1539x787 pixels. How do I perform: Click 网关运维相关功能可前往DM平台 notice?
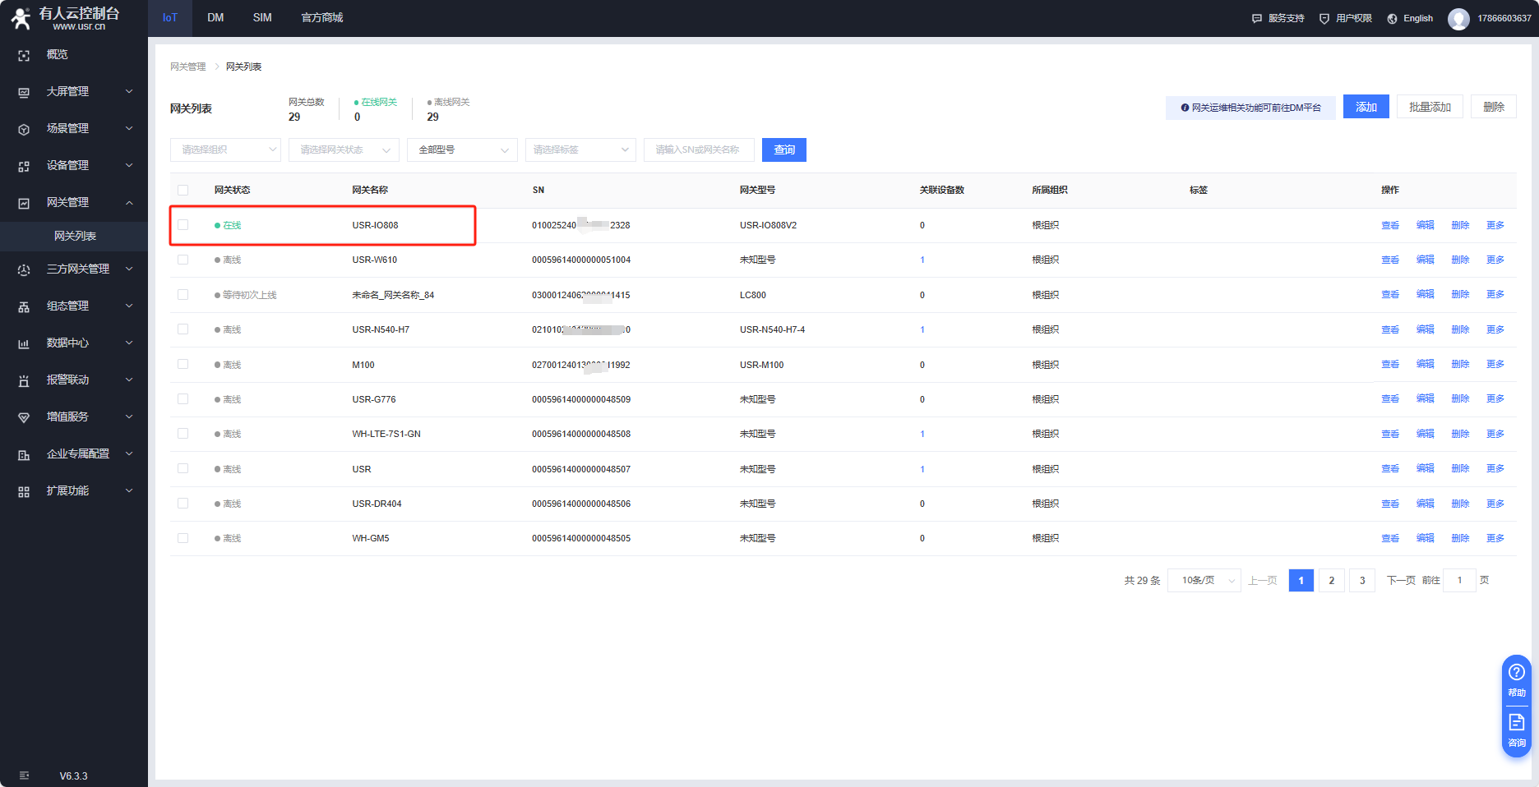click(1250, 108)
